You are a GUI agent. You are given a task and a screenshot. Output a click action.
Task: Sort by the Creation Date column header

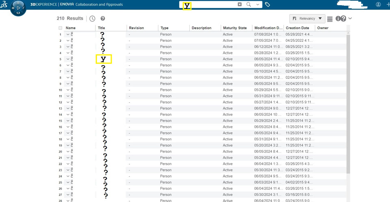click(297, 28)
